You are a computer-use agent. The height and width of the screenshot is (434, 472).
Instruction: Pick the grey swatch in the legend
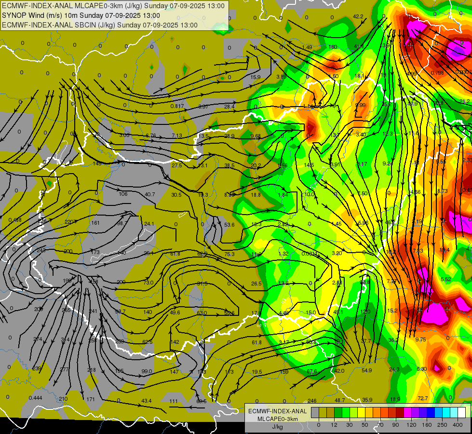pyautogui.click(x=315, y=413)
